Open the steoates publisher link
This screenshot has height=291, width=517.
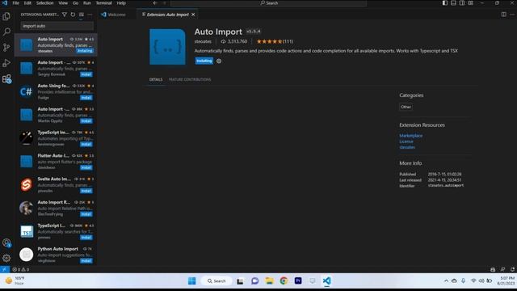tap(203, 41)
